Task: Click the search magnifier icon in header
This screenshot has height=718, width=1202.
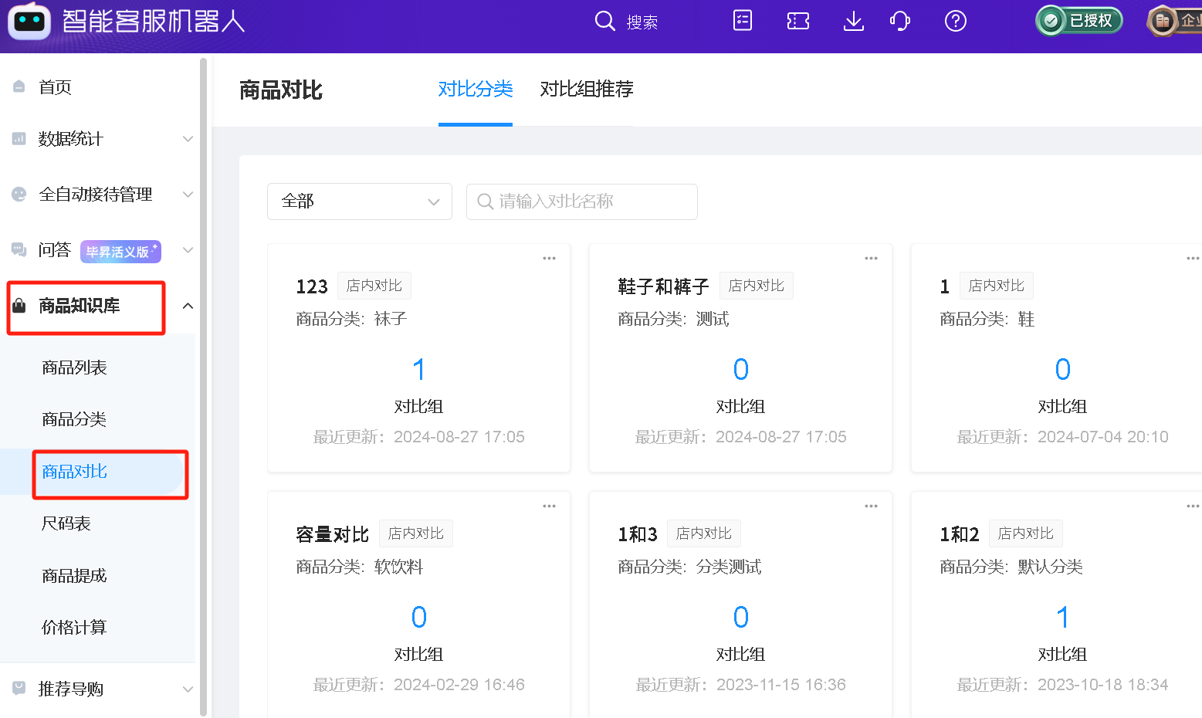Action: 604,21
